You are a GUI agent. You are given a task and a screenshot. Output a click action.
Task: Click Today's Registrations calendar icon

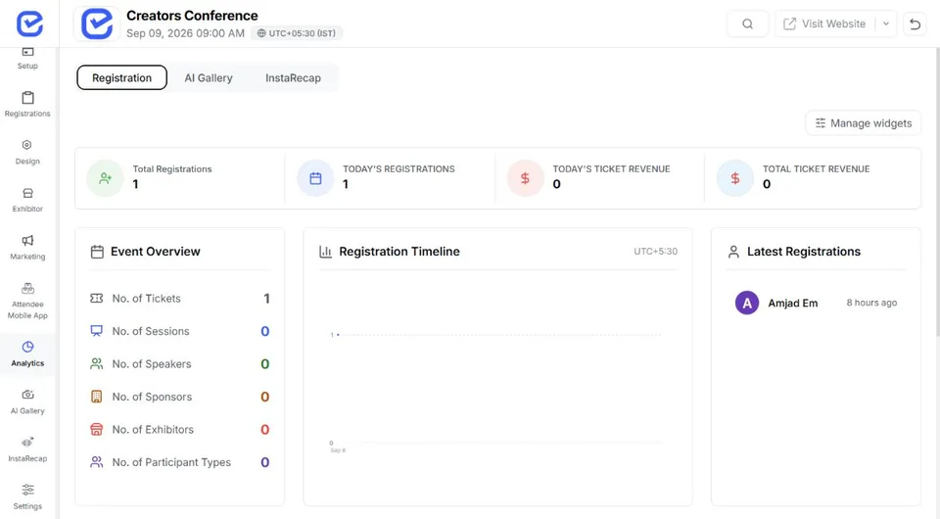[x=315, y=178]
